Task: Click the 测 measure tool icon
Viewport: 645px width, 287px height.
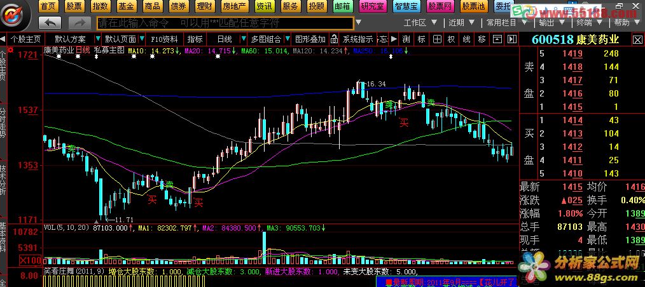Action: pyautogui.click(x=406, y=39)
